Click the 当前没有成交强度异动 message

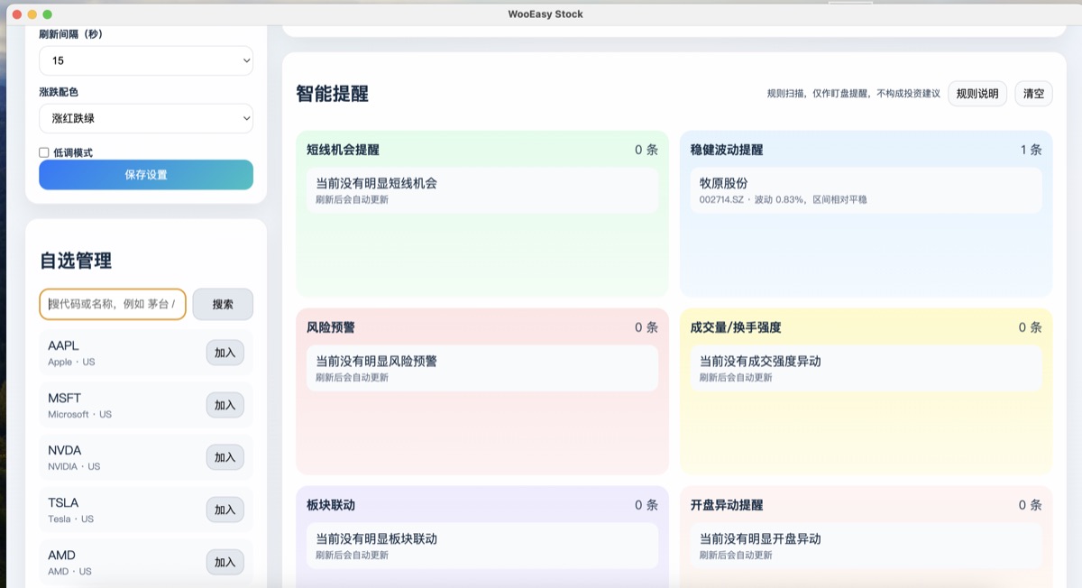click(x=760, y=361)
